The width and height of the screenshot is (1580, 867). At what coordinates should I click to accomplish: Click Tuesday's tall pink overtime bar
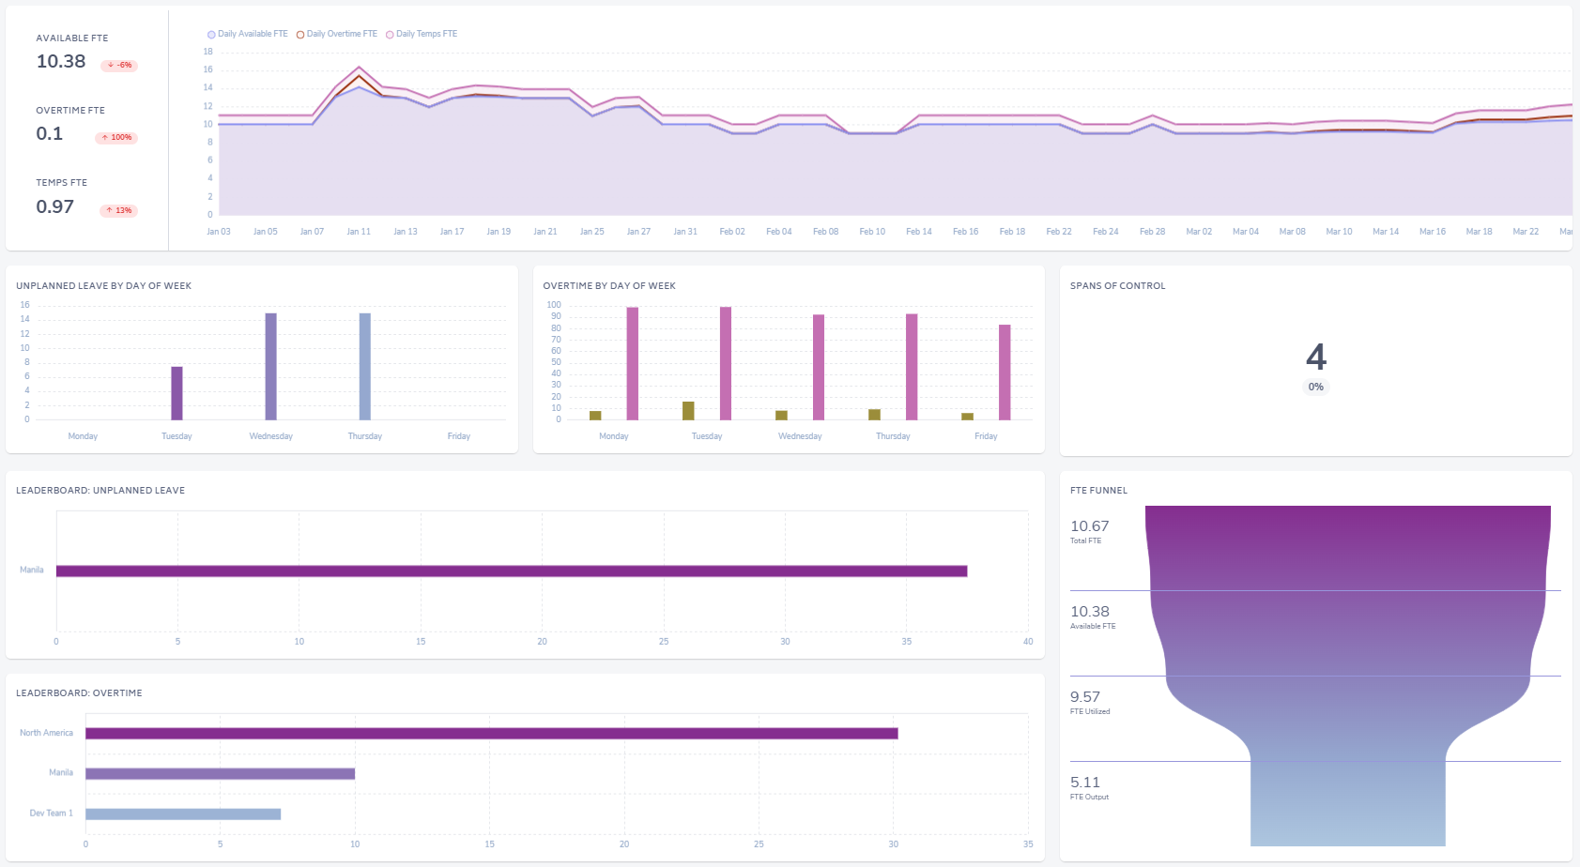point(726,363)
